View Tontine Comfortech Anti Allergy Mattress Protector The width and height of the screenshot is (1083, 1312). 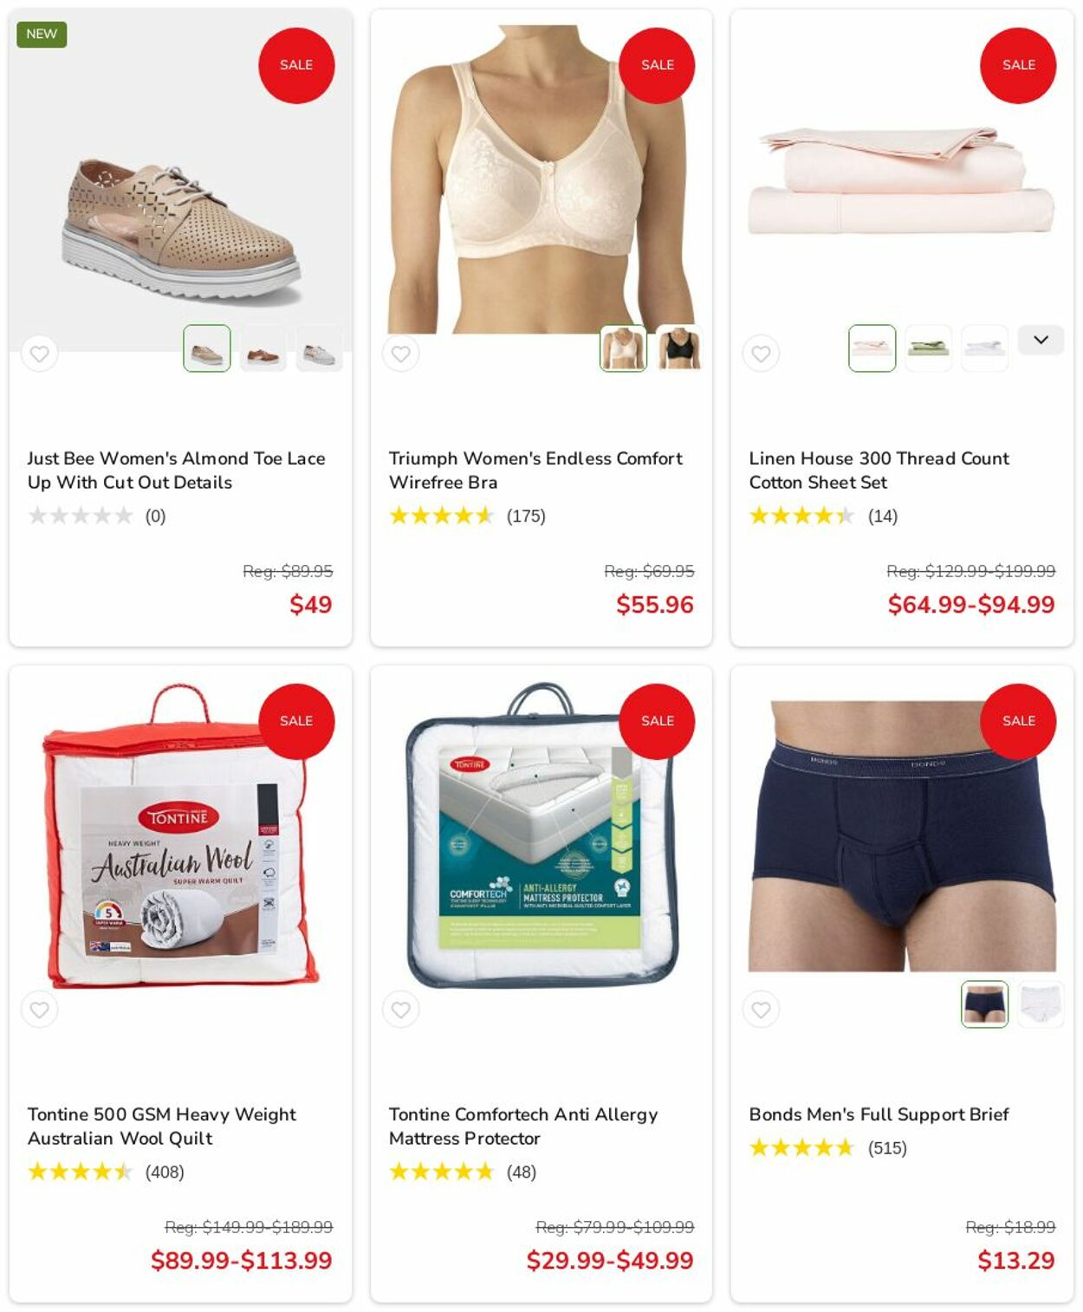(522, 1126)
